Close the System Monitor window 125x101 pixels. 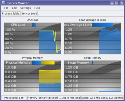click(x=121, y=3)
